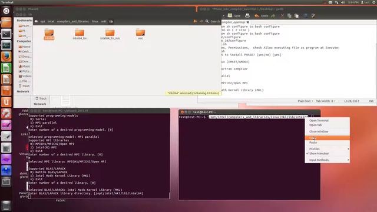Viewport: 377px width, 212px height.
Task: Close the gedit document tab
Action: (x=247, y=22)
